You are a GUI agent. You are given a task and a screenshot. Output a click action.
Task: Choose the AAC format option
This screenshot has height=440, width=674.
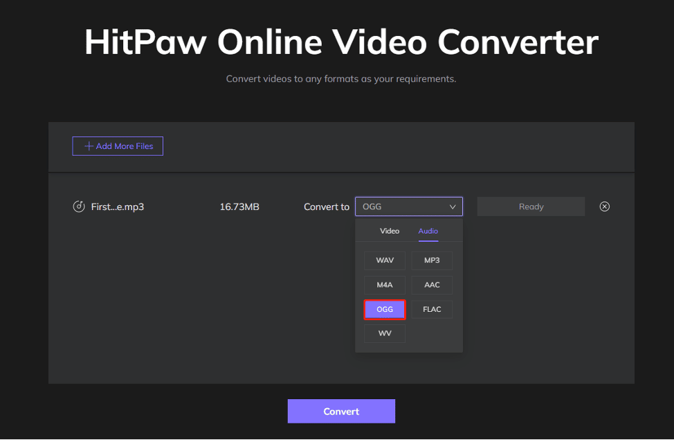432,285
